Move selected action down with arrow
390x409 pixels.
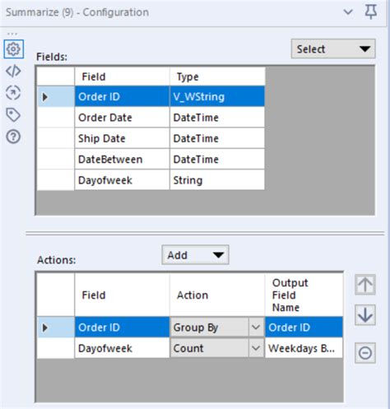click(x=365, y=315)
